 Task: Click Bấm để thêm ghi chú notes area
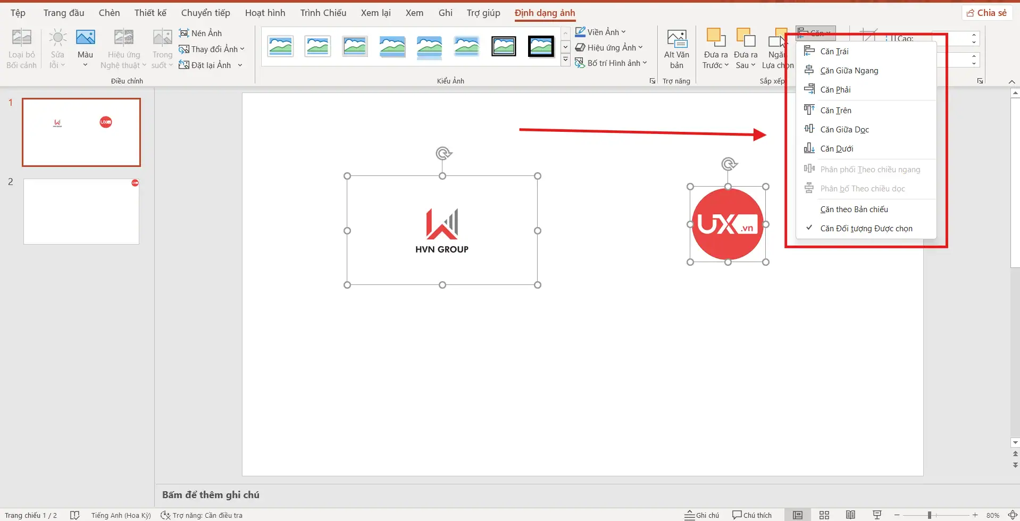[x=211, y=495]
